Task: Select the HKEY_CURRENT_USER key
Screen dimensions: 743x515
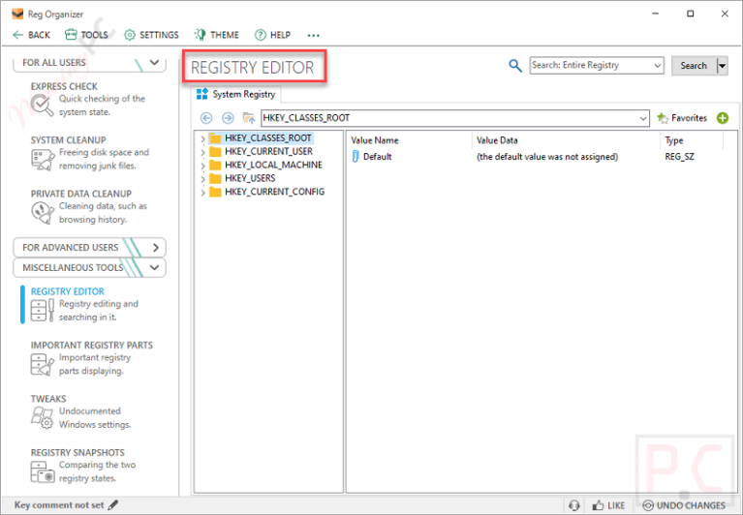Action: pyautogui.click(x=268, y=151)
